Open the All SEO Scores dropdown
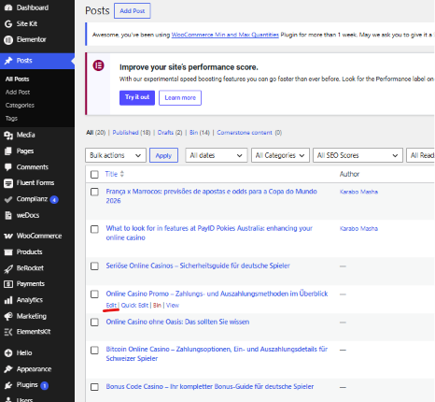The width and height of the screenshot is (435, 402). click(x=358, y=155)
